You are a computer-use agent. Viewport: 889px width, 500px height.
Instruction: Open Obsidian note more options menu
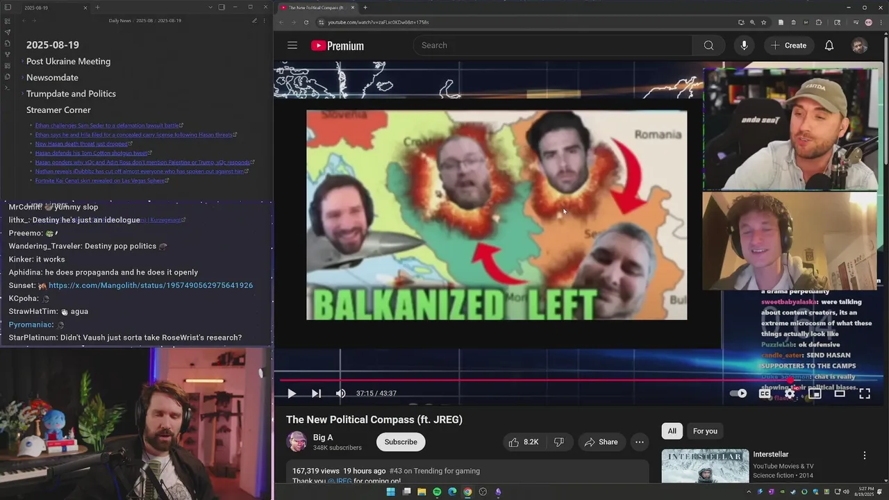click(265, 21)
